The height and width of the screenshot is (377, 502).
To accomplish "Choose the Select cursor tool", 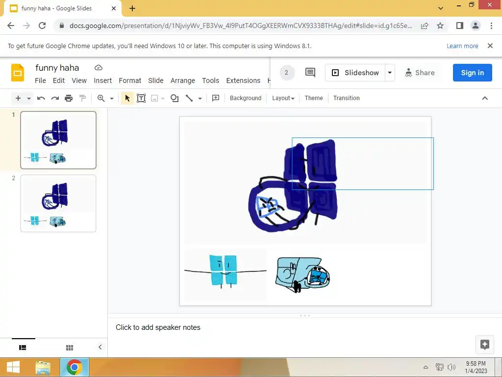I will coord(127,98).
